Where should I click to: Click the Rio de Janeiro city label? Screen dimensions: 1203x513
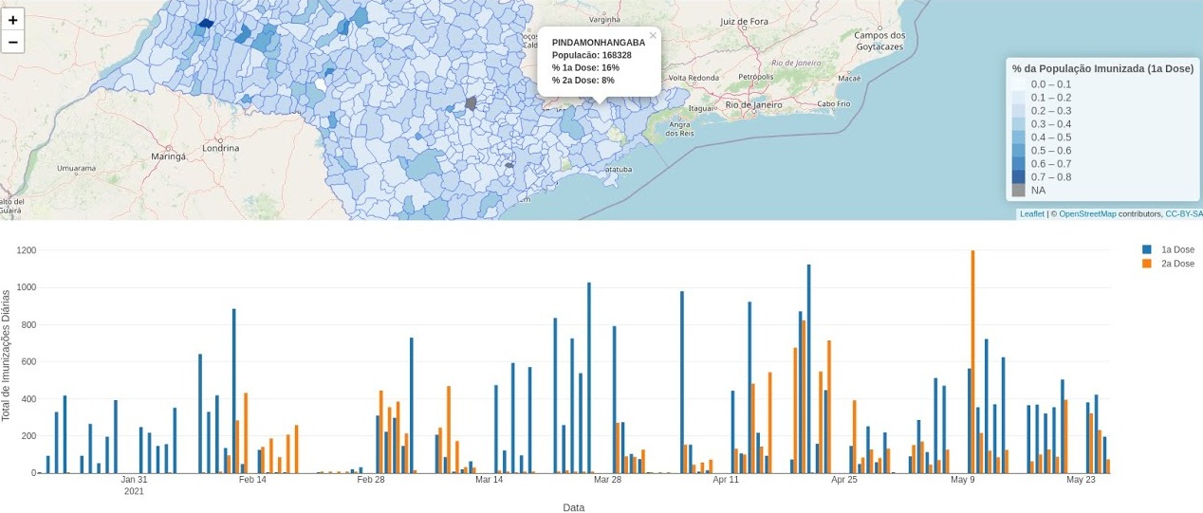[755, 105]
